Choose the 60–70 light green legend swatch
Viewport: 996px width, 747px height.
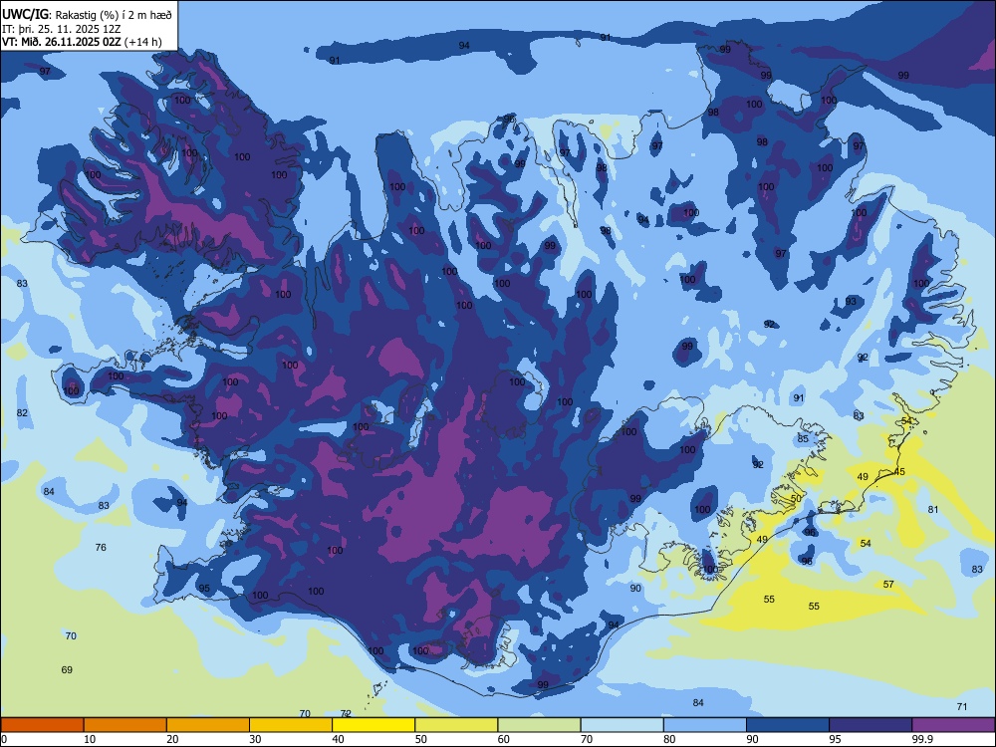pyautogui.click(x=539, y=725)
